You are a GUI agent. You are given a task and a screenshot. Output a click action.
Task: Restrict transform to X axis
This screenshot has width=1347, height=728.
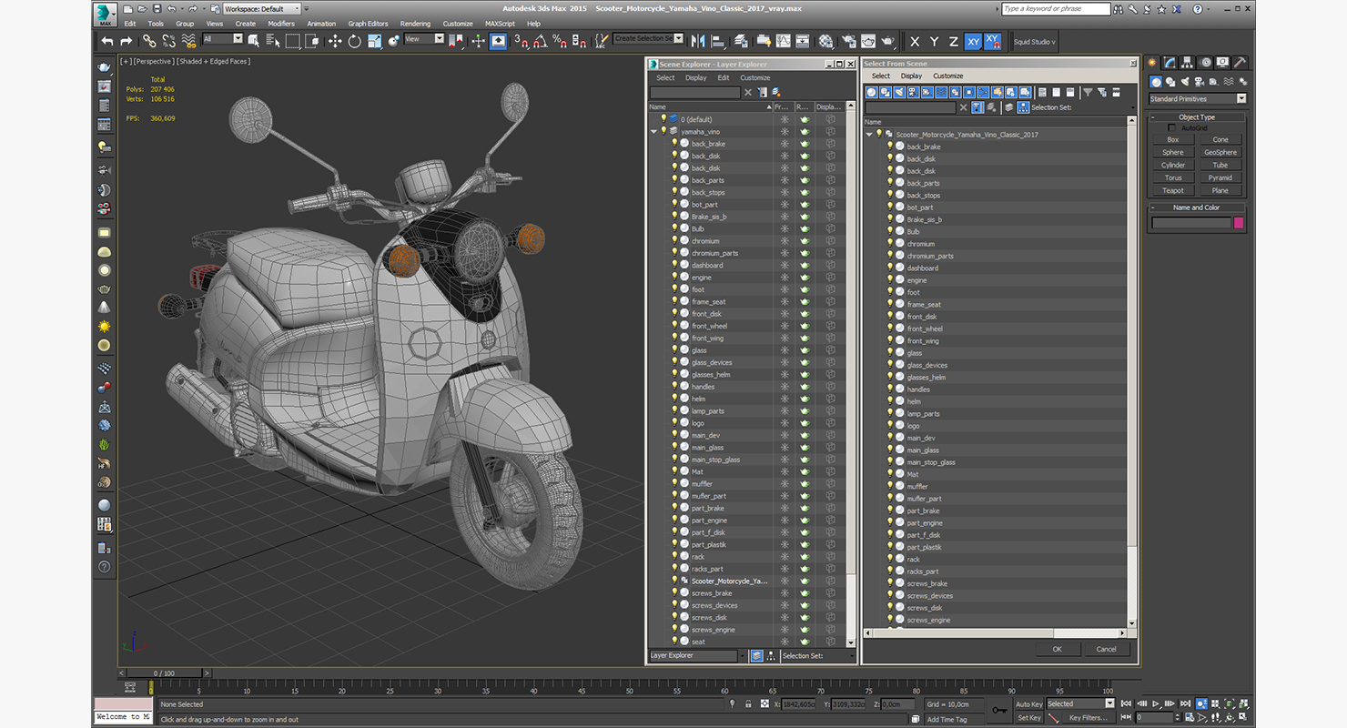click(915, 42)
